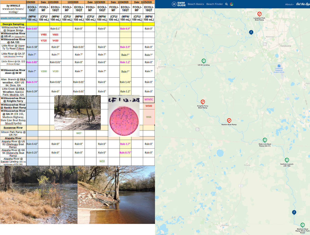Viewport: 310px width, 235px height.
Task: Click the Madison town label on map
Action: point(225,225)
